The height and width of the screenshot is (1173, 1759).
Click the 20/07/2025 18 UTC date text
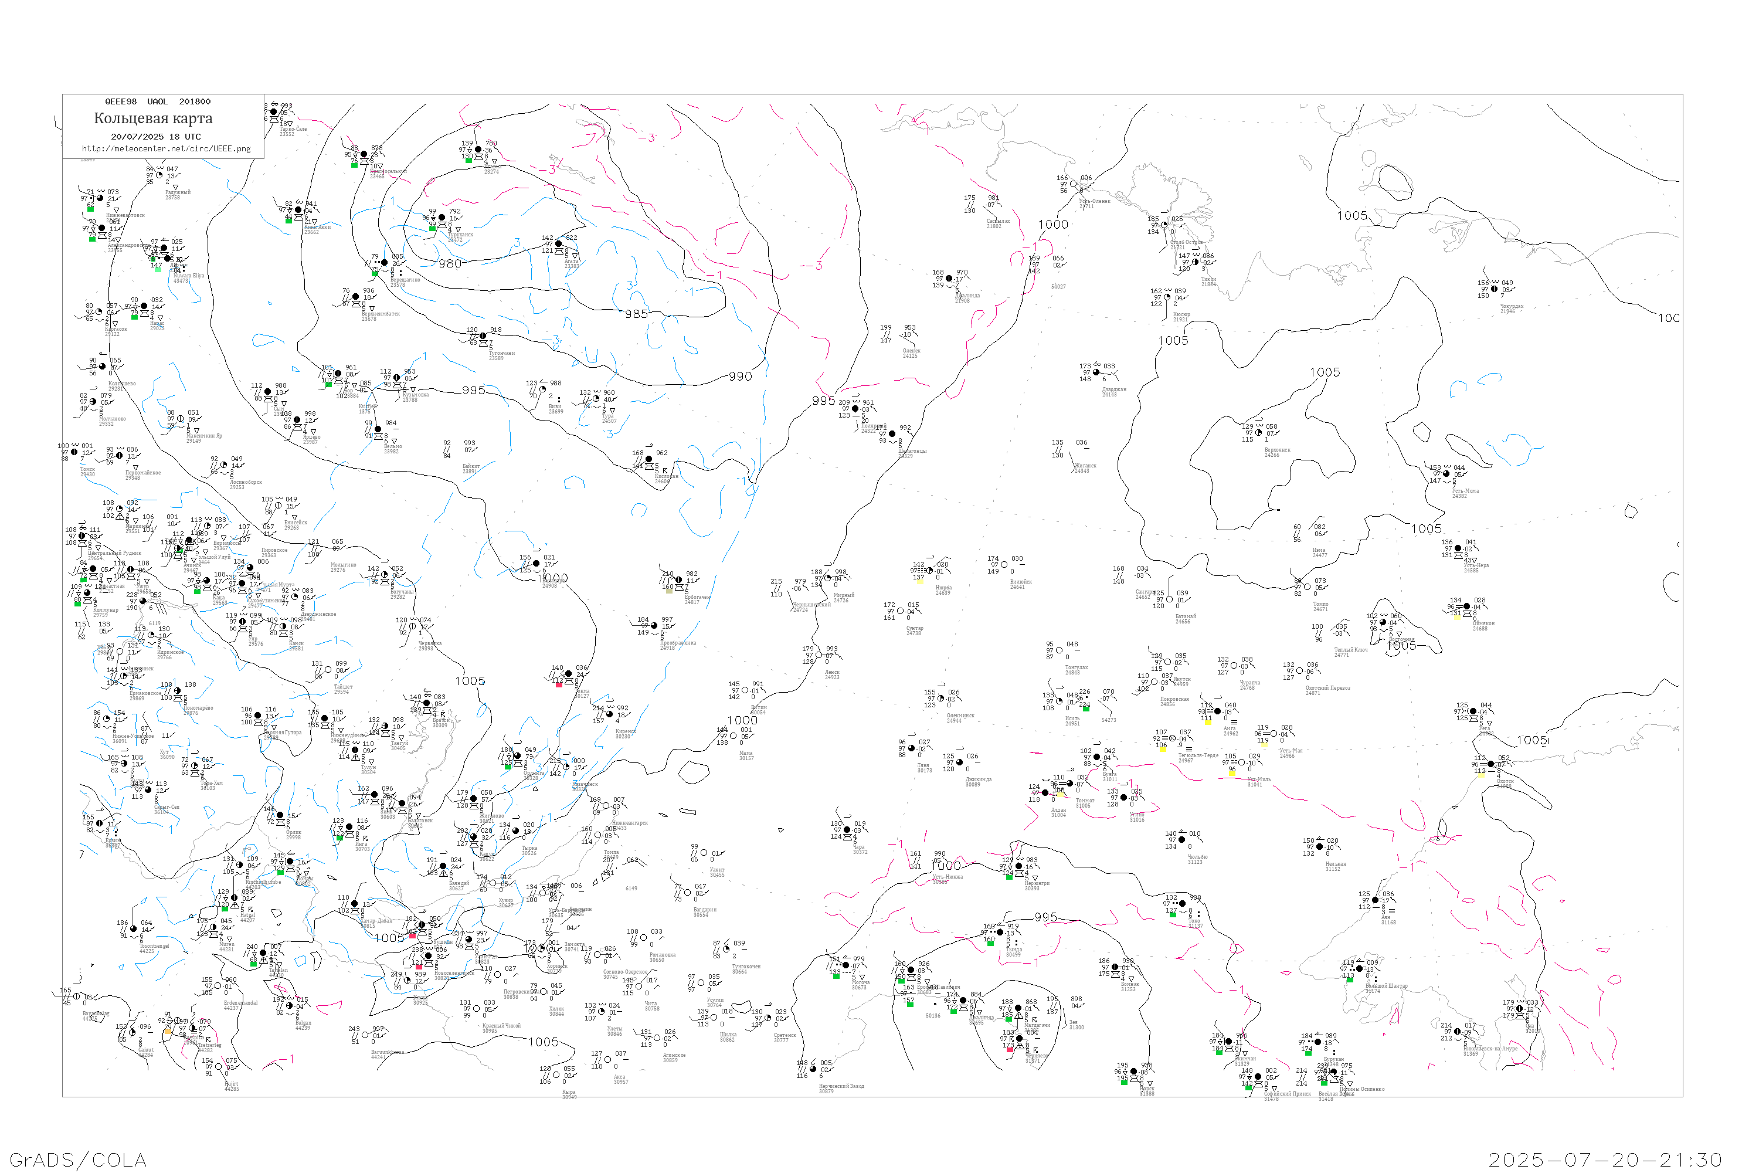tap(155, 137)
